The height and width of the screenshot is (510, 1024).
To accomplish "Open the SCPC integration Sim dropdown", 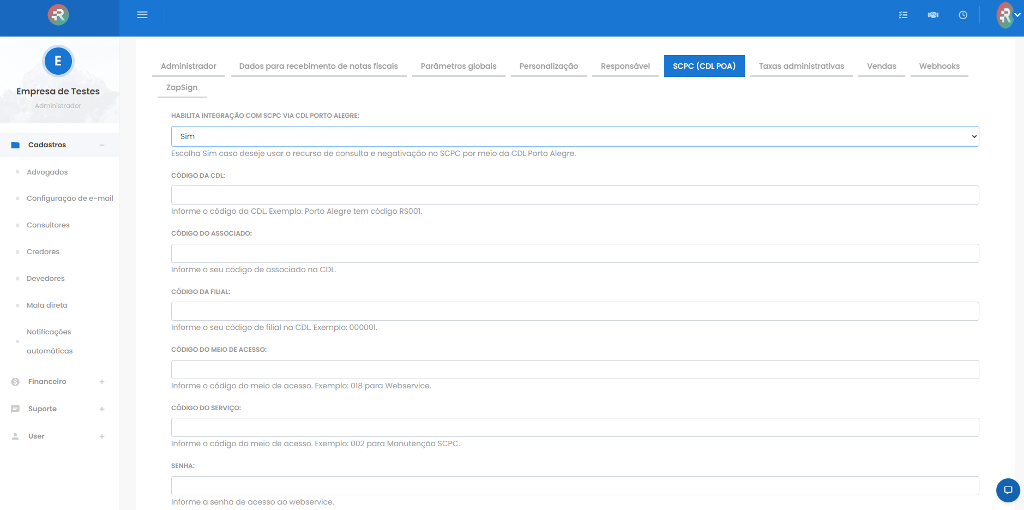I will [575, 136].
